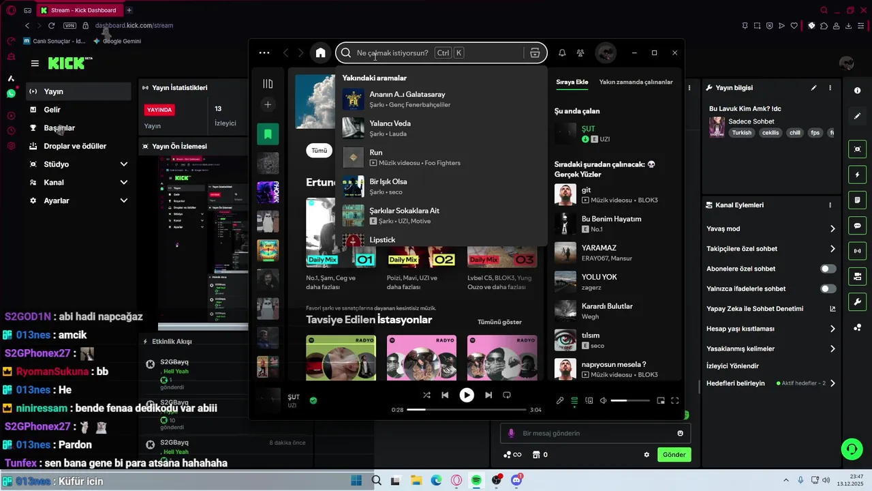The image size is (872, 491).
Task: Create a new playlist with plus icon
Action: click(268, 104)
